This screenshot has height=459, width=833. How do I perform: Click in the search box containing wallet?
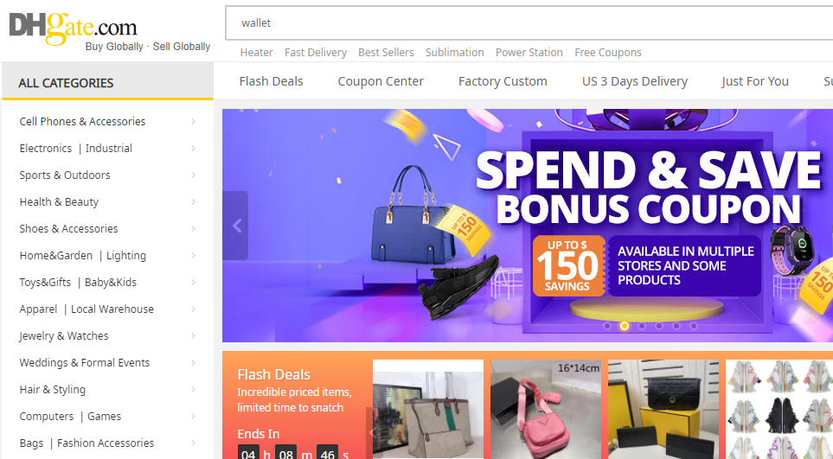(x=529, y=22)
